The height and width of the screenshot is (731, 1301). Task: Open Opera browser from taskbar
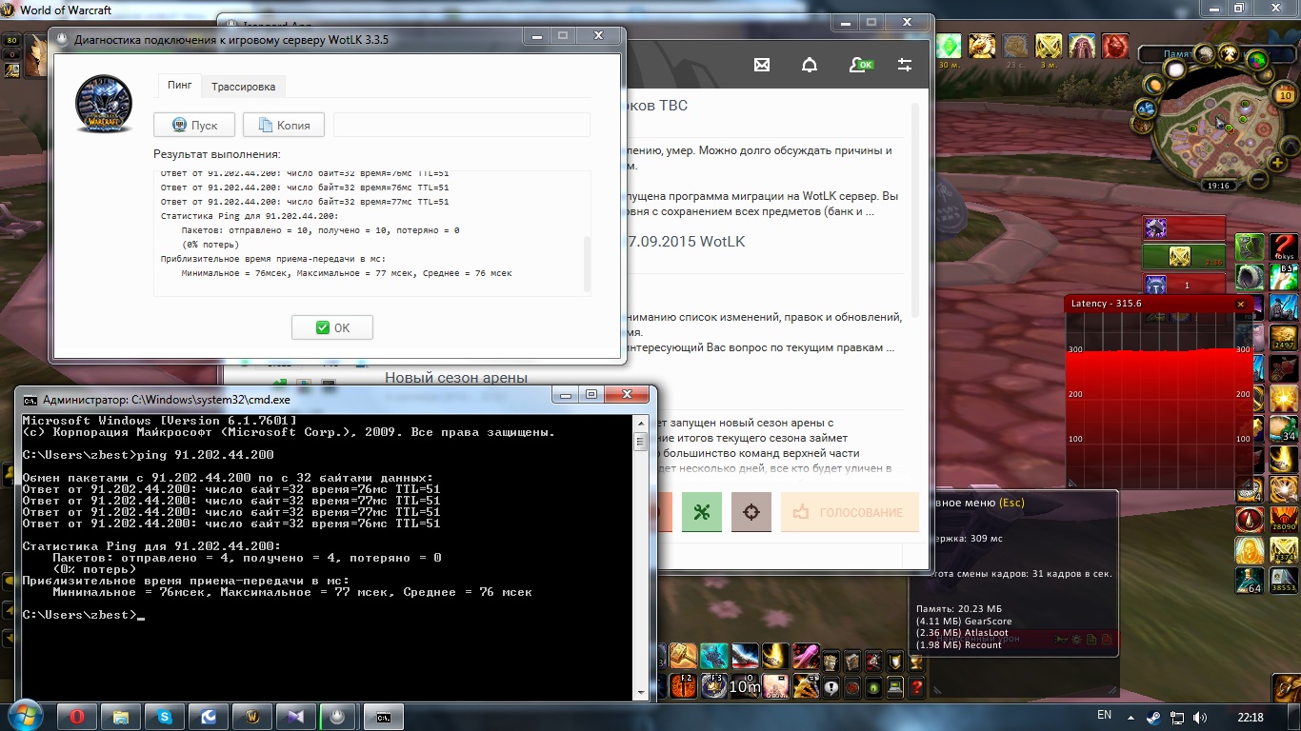pos(77,717)
